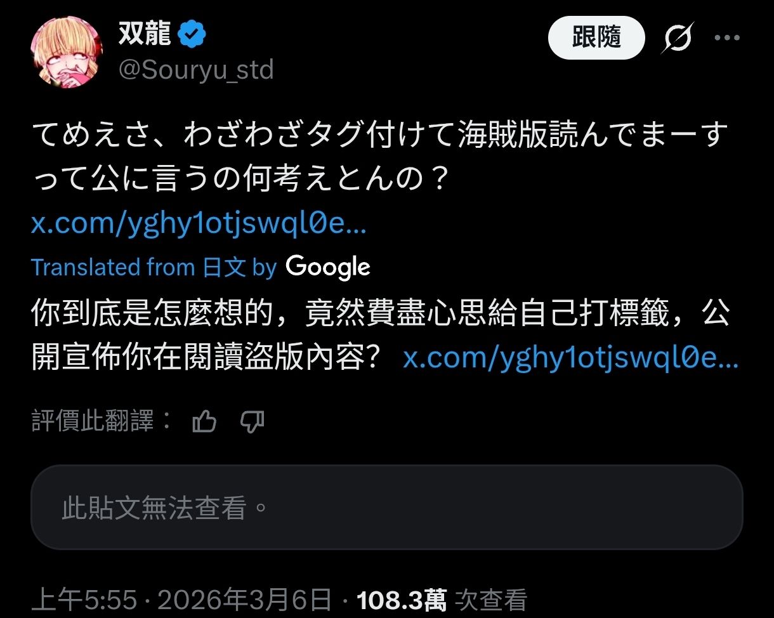Click the translated Chinese post text
This screenshot has width=774, height=618.
379,336
